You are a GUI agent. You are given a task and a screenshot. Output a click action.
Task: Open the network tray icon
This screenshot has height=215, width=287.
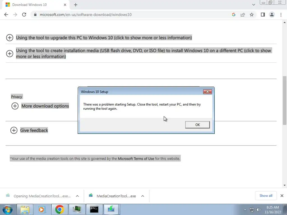click(252, 210)
